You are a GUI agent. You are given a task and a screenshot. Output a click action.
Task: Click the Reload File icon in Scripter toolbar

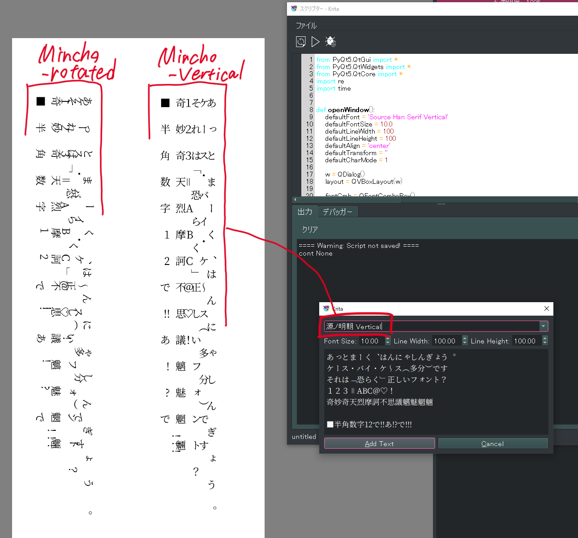301,42
